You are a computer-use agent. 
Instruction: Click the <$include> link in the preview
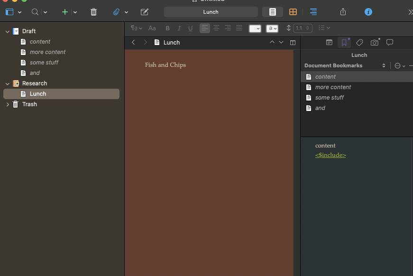point(330,155)
